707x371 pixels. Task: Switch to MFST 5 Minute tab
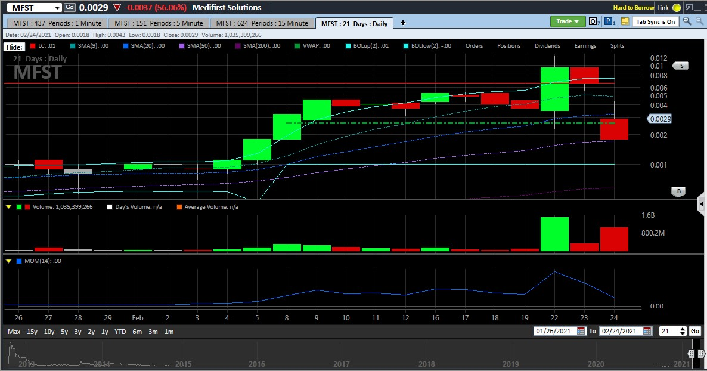(159, 23)
